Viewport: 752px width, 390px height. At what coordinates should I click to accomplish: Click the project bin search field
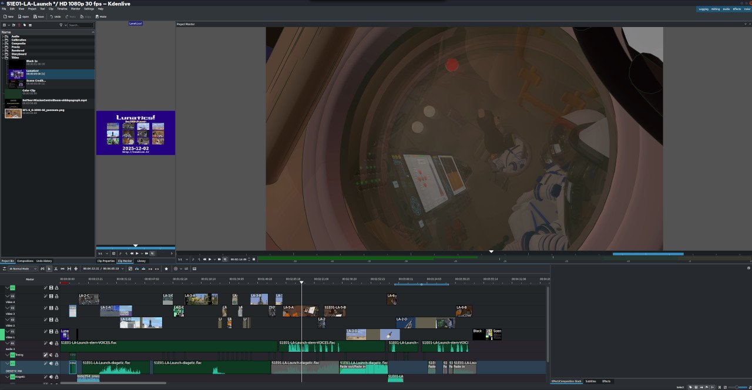[x=80, y=25]
